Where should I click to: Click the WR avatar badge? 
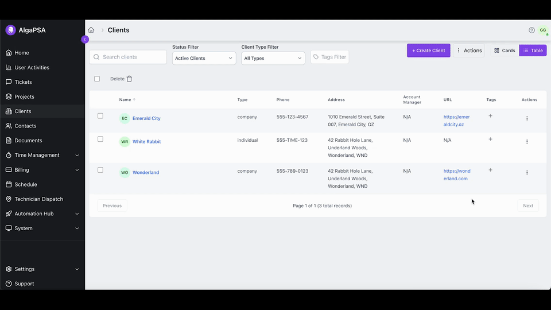point(125,142)
